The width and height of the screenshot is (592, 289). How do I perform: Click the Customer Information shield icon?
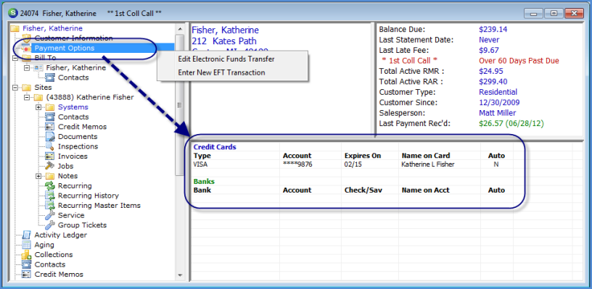coord(26,38)
